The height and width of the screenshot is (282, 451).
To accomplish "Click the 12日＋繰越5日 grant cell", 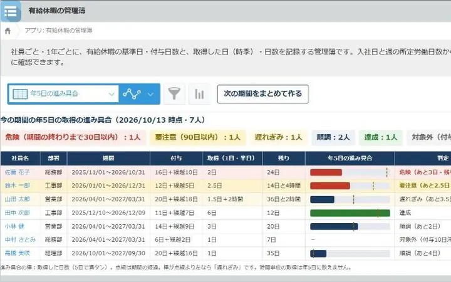I will [176, 185].
